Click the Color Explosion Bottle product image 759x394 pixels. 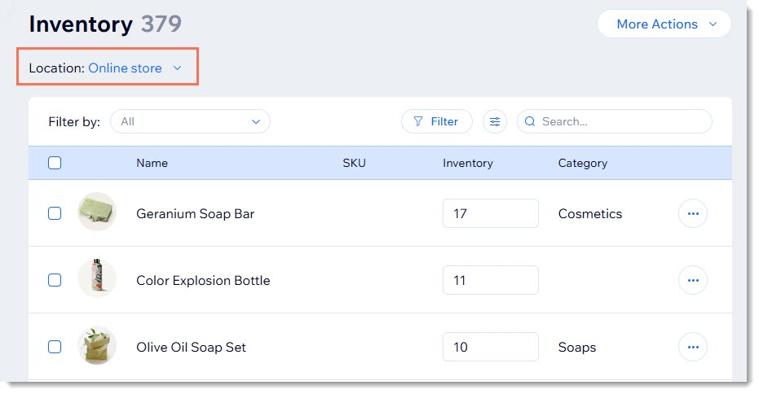click(x=97, y=280)
